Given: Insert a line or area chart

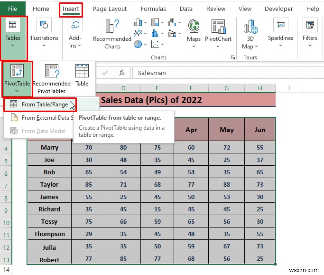Looking at the screenshot, I should coord(138,33).
